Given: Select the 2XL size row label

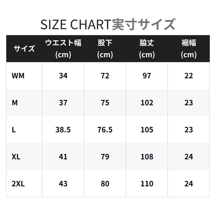Looking at the screenshot, I should (18, 184).
